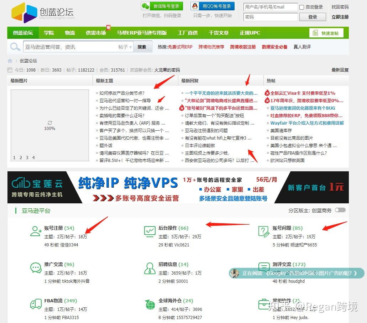This screenshot has height=323, width=367.
Task: Open the 帖子 search type dropdown
Action: click(124, 47)
